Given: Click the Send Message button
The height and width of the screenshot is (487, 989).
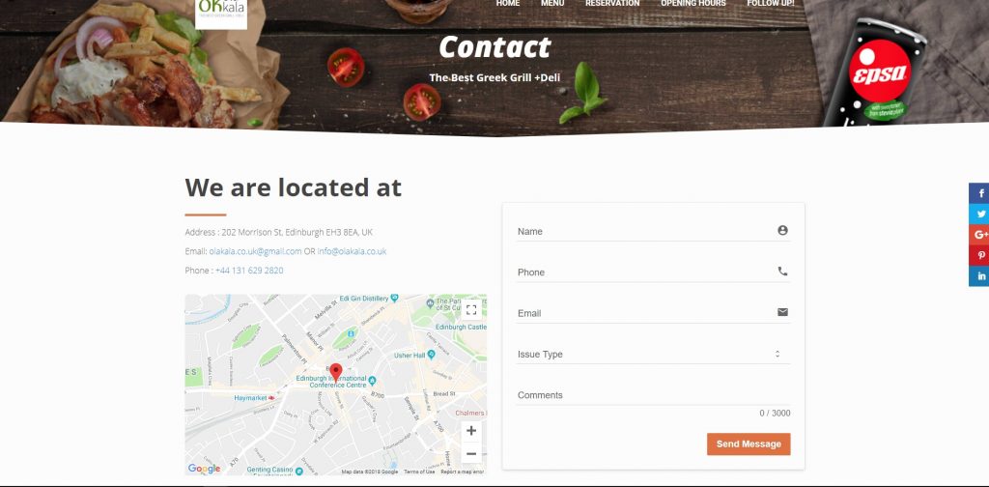Looking at the screenshot, I should point(749,444).
